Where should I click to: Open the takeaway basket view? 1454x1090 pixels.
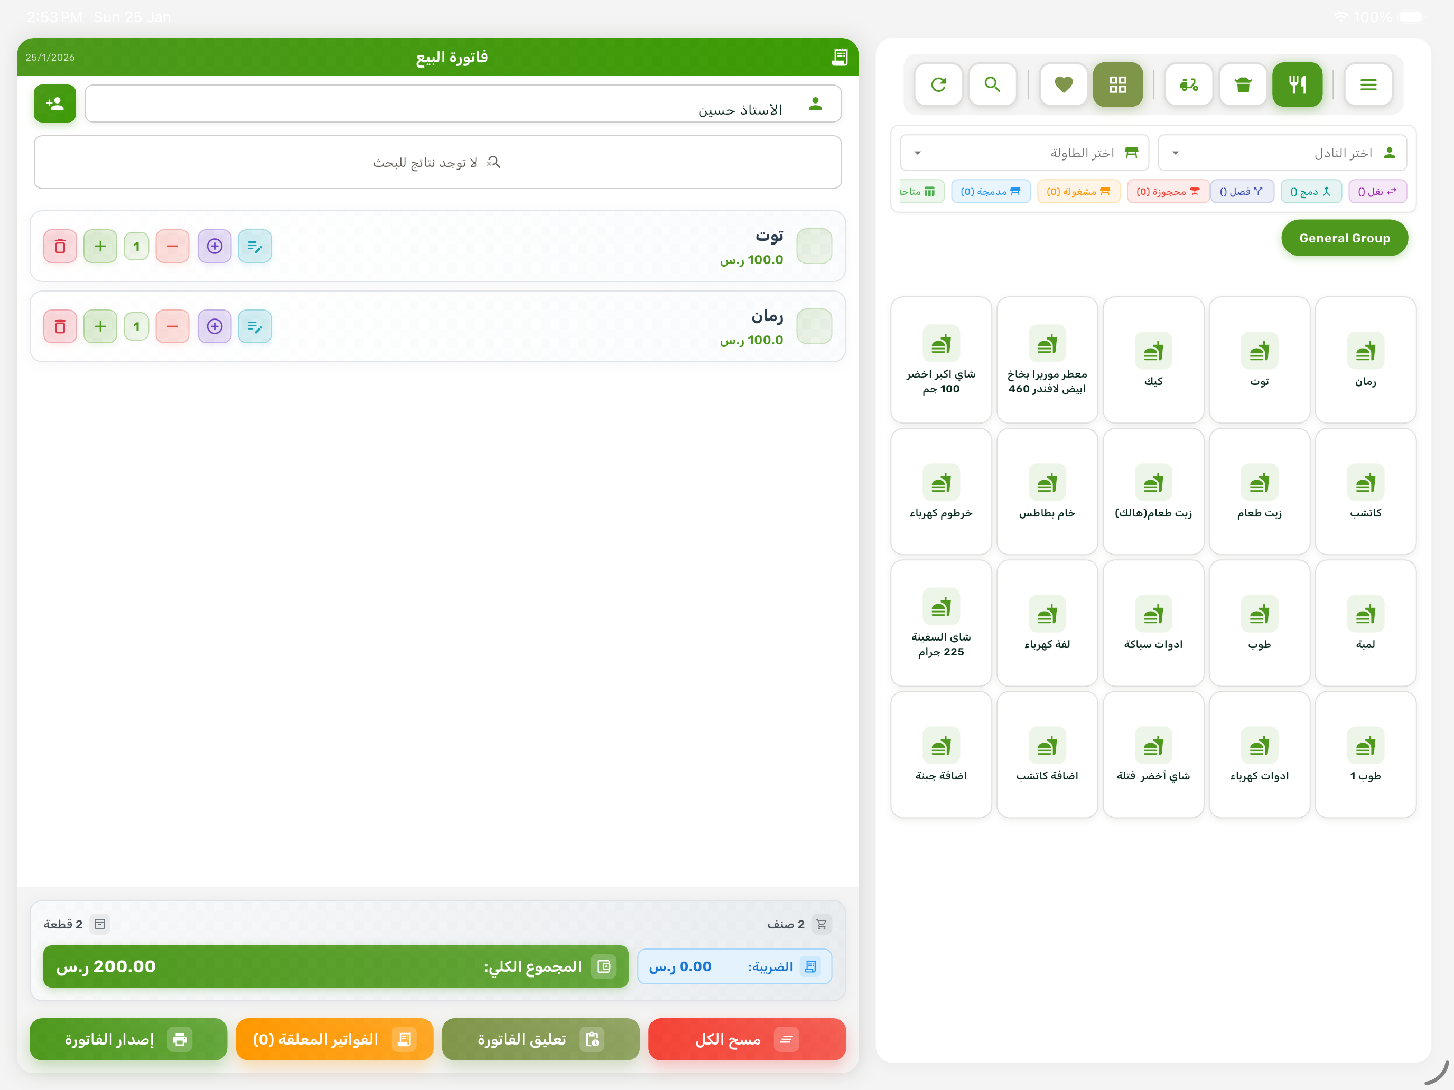tap(1242, 84)
